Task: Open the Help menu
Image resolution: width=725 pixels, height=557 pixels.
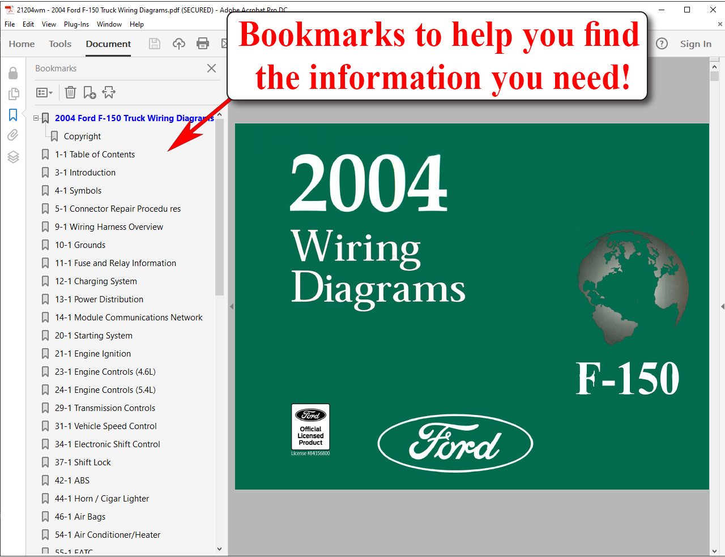Action: pos(137,24)
